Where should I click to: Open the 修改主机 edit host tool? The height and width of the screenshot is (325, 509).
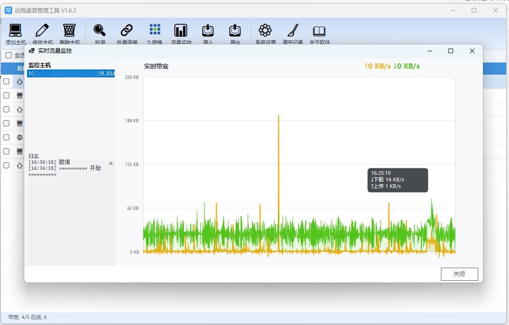[42, 30]
